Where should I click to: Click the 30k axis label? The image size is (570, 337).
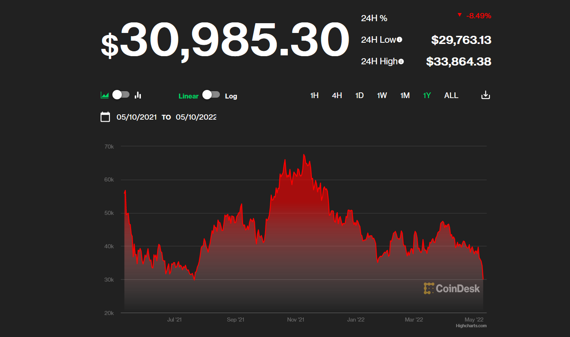(109, 280)
